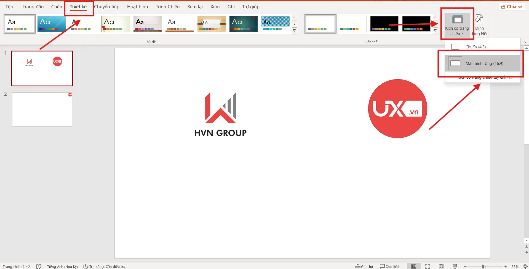Viewport: 529px width, 269px height.
Task: Show next row of themes
Action: (294, 24)
